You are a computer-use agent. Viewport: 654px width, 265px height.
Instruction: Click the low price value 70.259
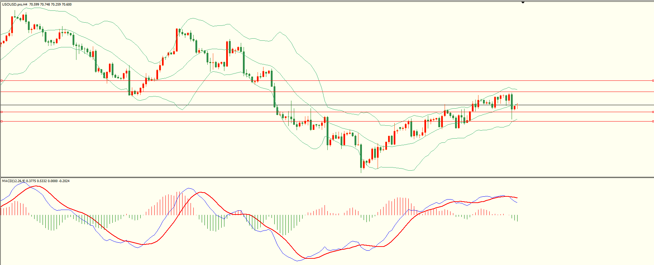(x=56, y=5)
